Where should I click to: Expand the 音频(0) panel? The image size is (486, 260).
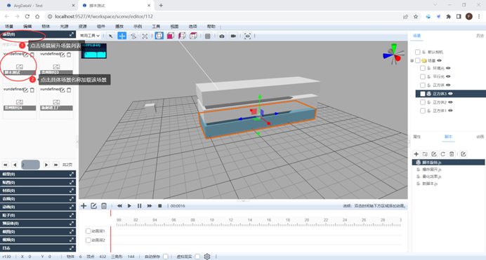(x=72, y=199)
